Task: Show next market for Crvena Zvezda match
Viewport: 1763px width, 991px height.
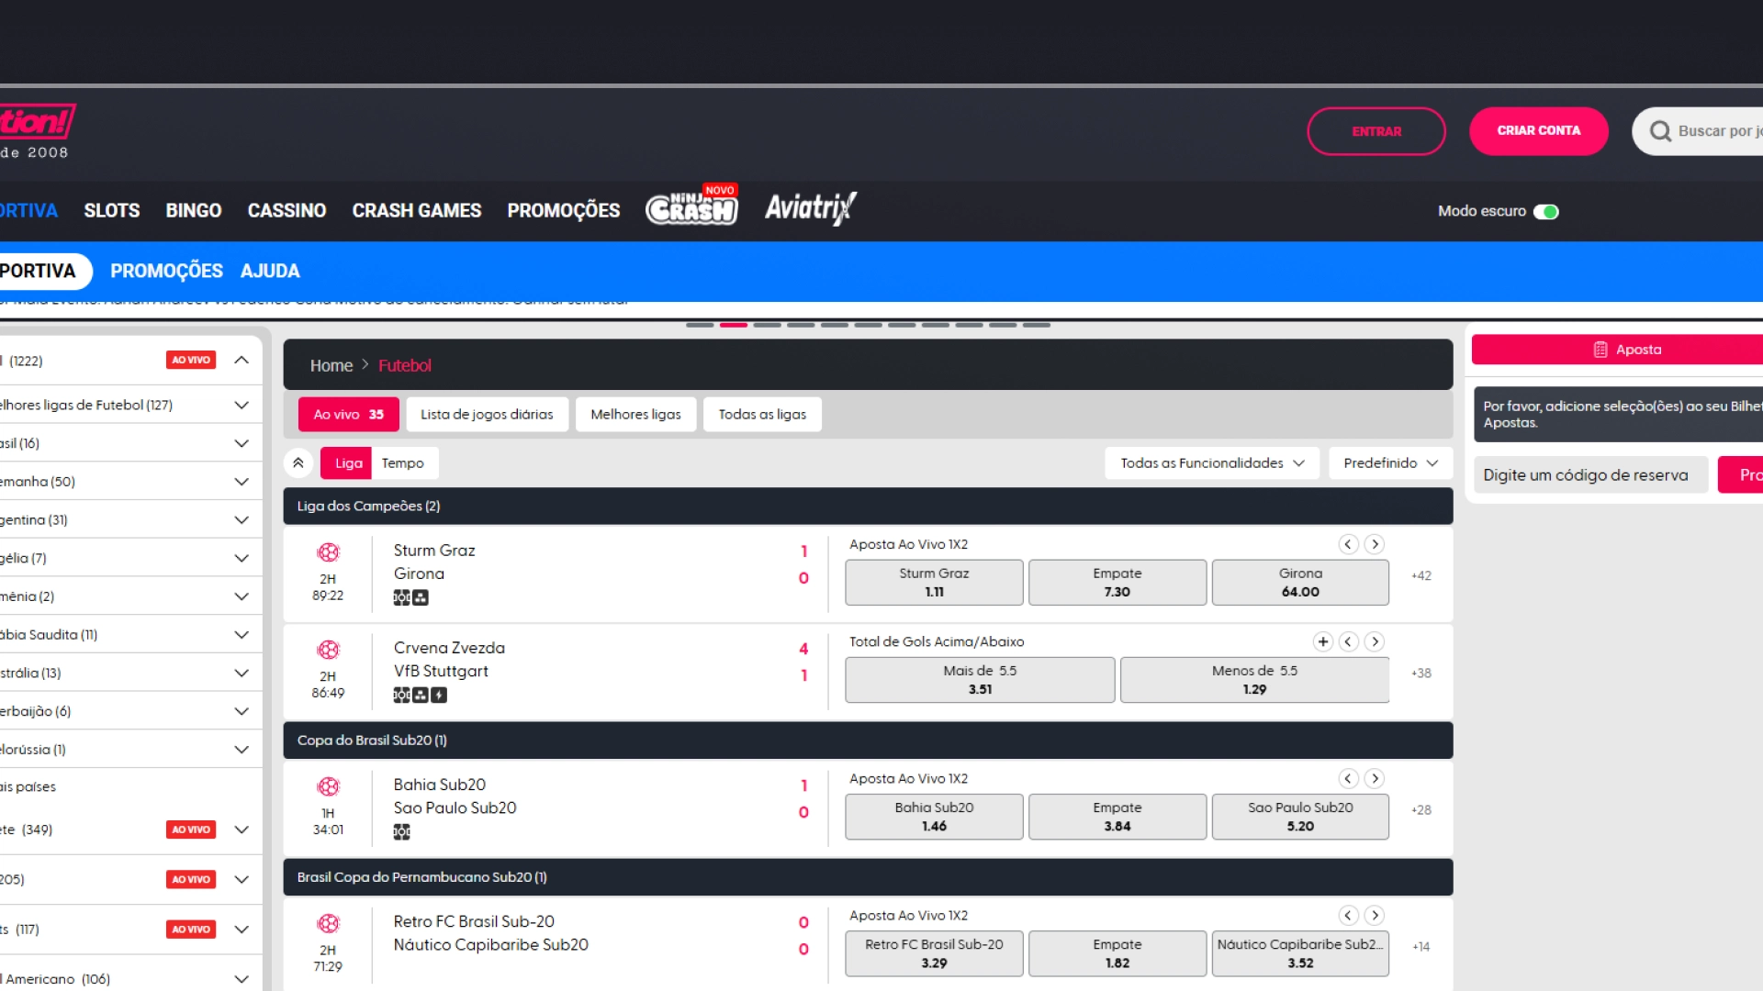Action: (1375, 641)
